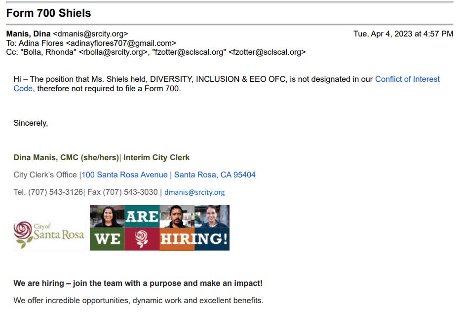462x312 pixels.
Task: Click the Interim City Clerk title
Action: 156,157
